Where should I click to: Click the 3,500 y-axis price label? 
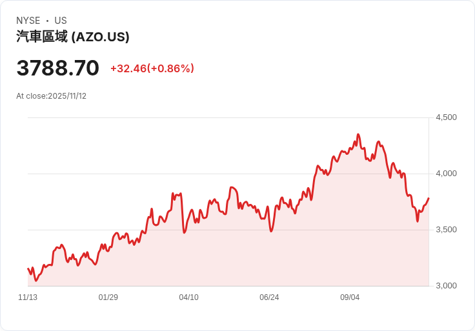446,230
